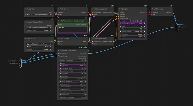The width and height of the screenshot is (193, 106).
Task: Open the control after generate dropdown
Action: pyautogui.click(x=133, y=24)
